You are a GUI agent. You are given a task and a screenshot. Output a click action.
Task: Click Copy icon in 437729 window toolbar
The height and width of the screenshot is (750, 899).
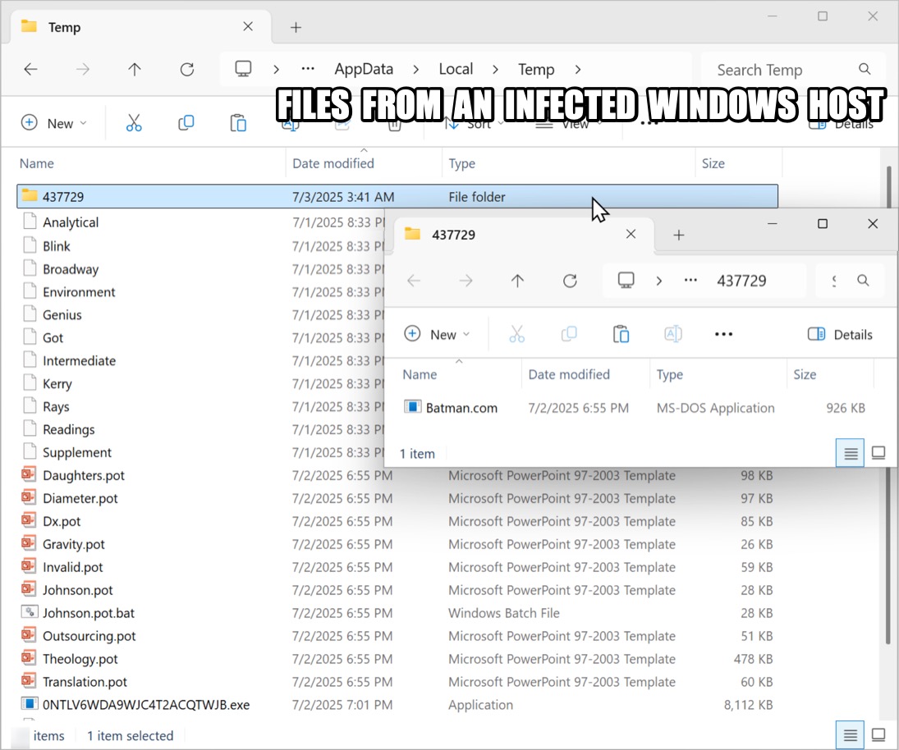click(x=569, y=333)
